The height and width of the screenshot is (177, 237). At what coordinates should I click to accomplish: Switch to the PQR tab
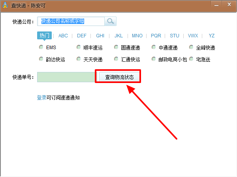tap(156, 36)
